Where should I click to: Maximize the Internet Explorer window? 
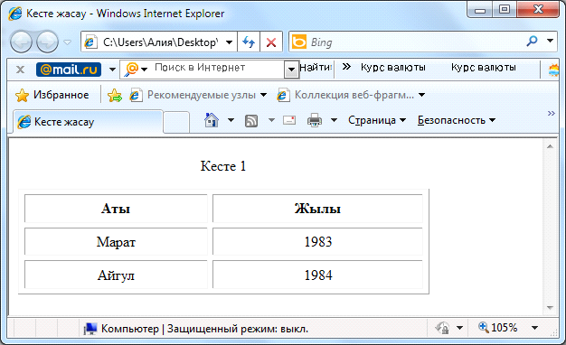505,10
